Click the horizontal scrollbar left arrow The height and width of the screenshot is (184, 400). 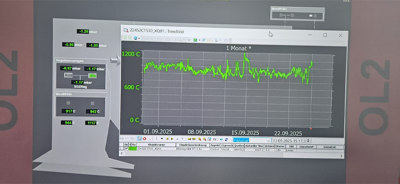(122, 153)
